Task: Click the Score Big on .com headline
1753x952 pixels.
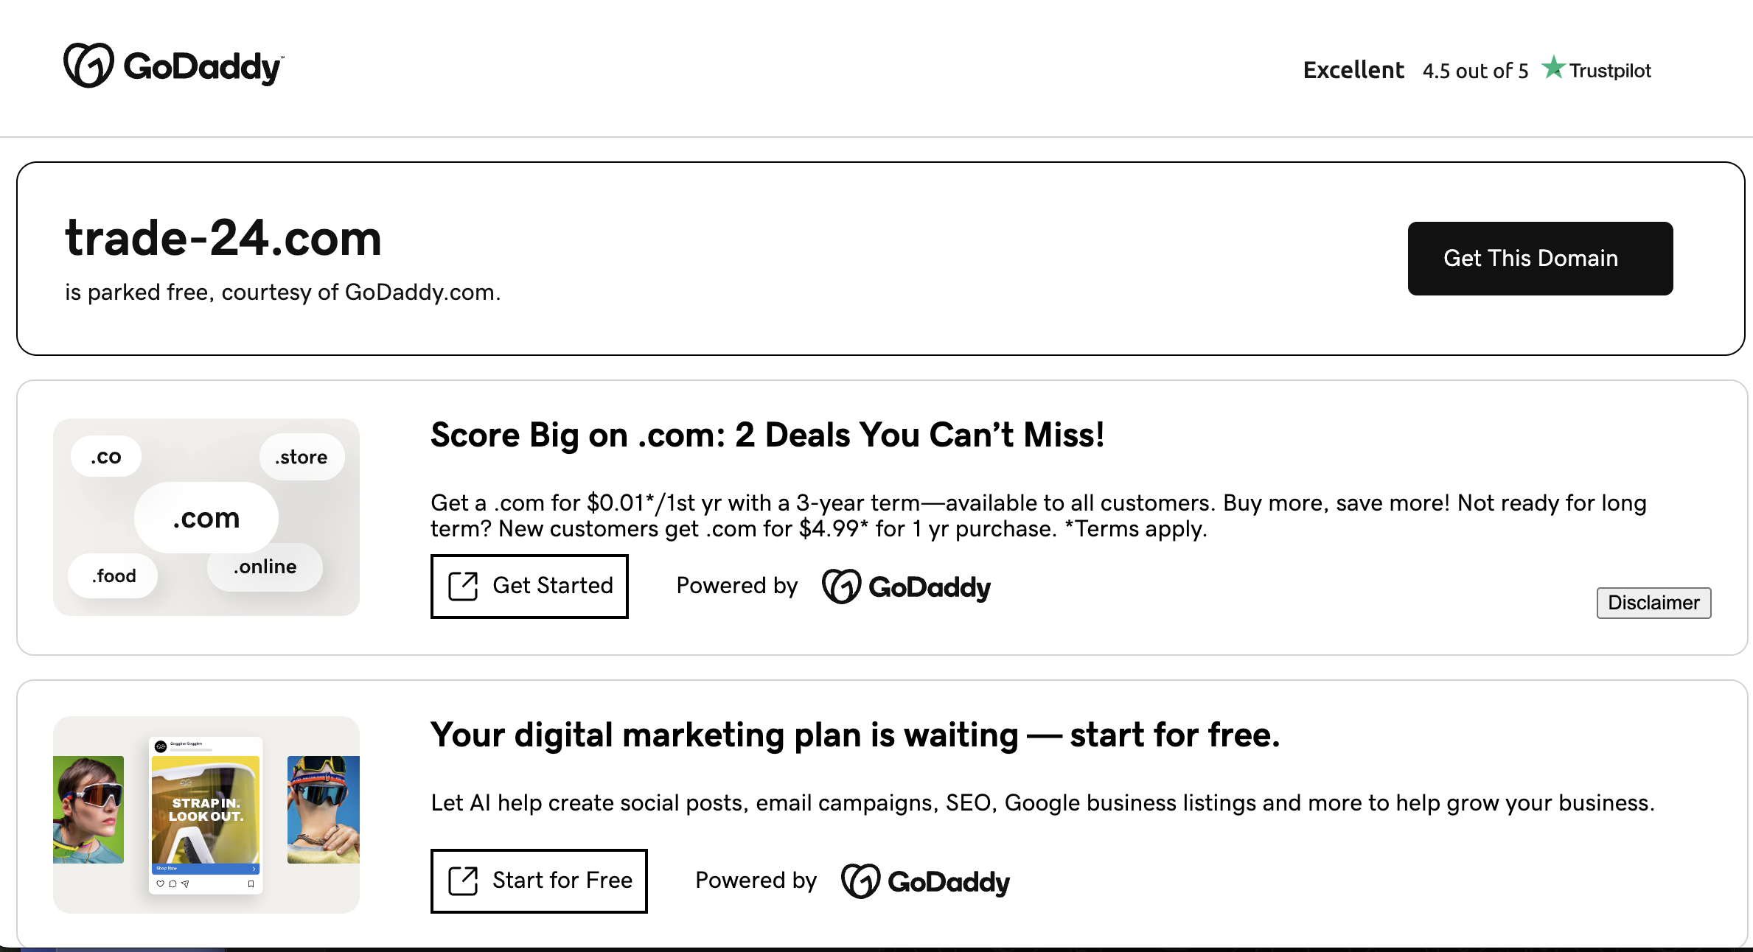Action: 767,435
